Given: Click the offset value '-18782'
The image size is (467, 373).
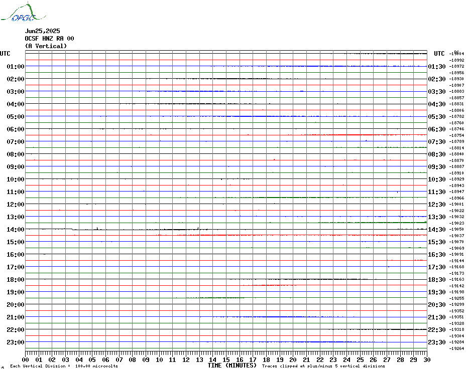Looking at the screenshot, I should pyautogui.click(x=456, y=117).
